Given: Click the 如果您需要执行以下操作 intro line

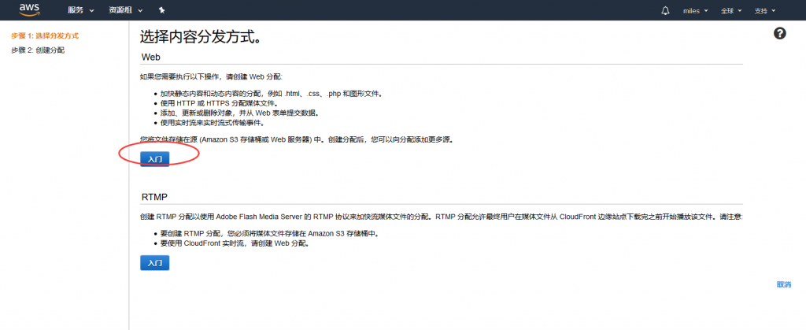Looking at the screenshot, I should pos(211,77).
